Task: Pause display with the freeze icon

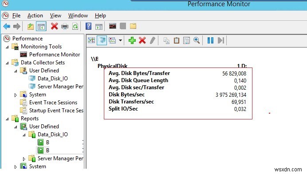Action: pyautogui.click(x=210, y=40)
